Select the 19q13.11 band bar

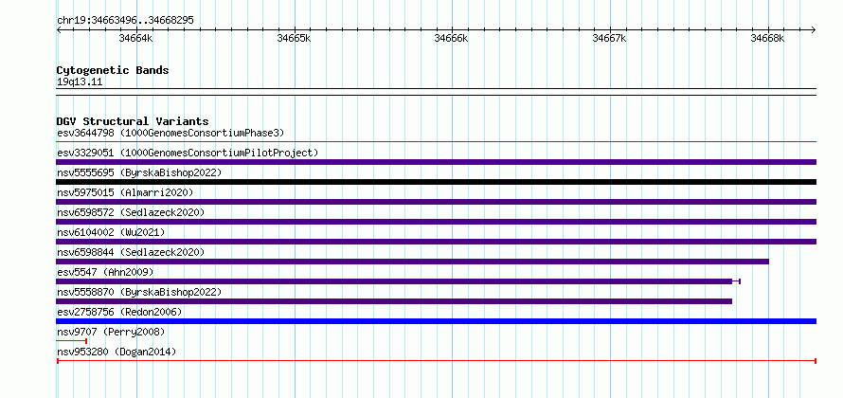436,92
